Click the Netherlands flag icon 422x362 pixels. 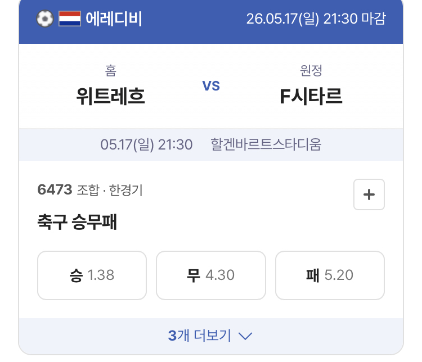[x=70, y=19]
